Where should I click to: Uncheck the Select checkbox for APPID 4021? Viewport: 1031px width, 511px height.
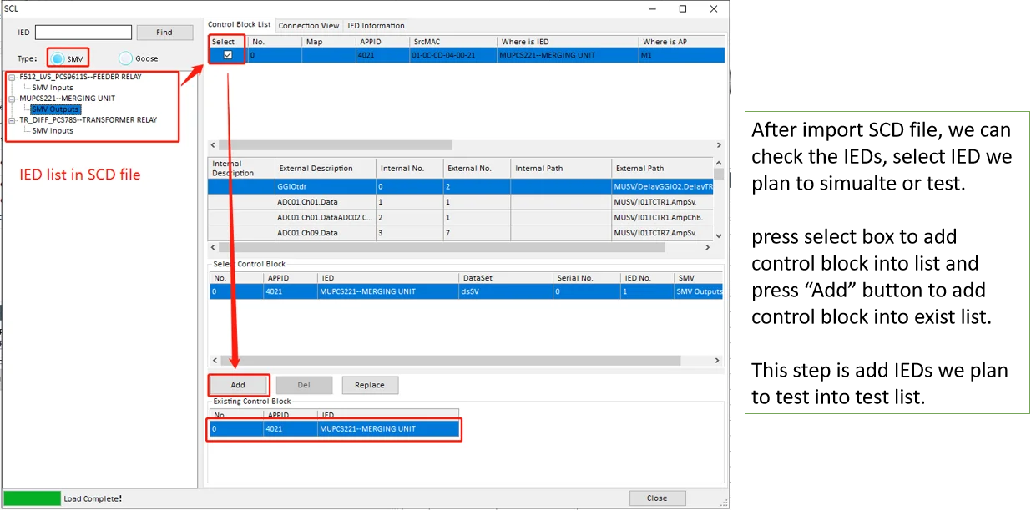point(227,56)
